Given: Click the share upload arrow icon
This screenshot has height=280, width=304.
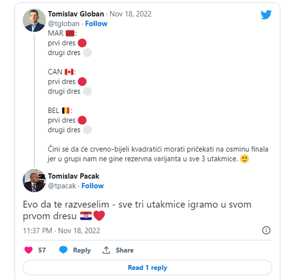Looking at the screenshot, I should 106,250.
